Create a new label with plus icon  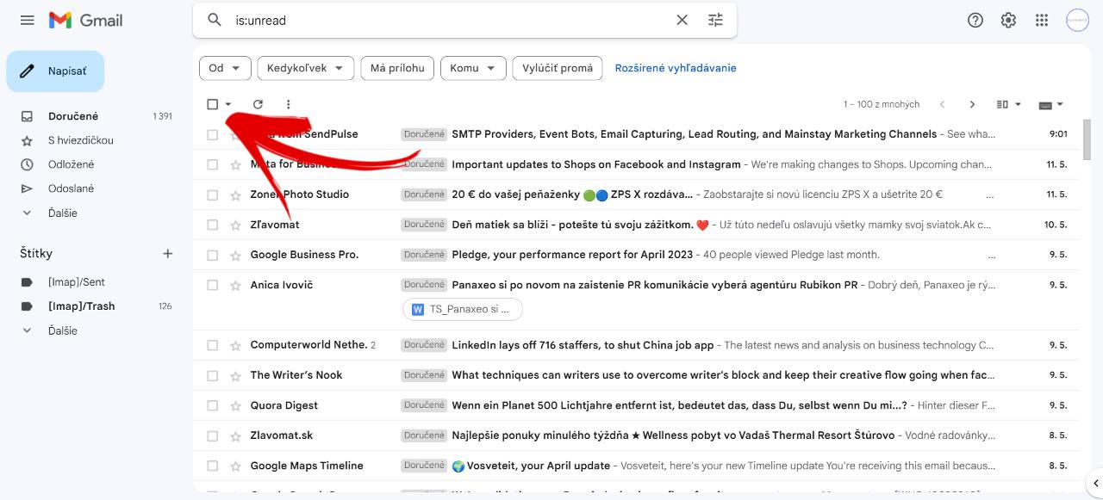(168, 253)
